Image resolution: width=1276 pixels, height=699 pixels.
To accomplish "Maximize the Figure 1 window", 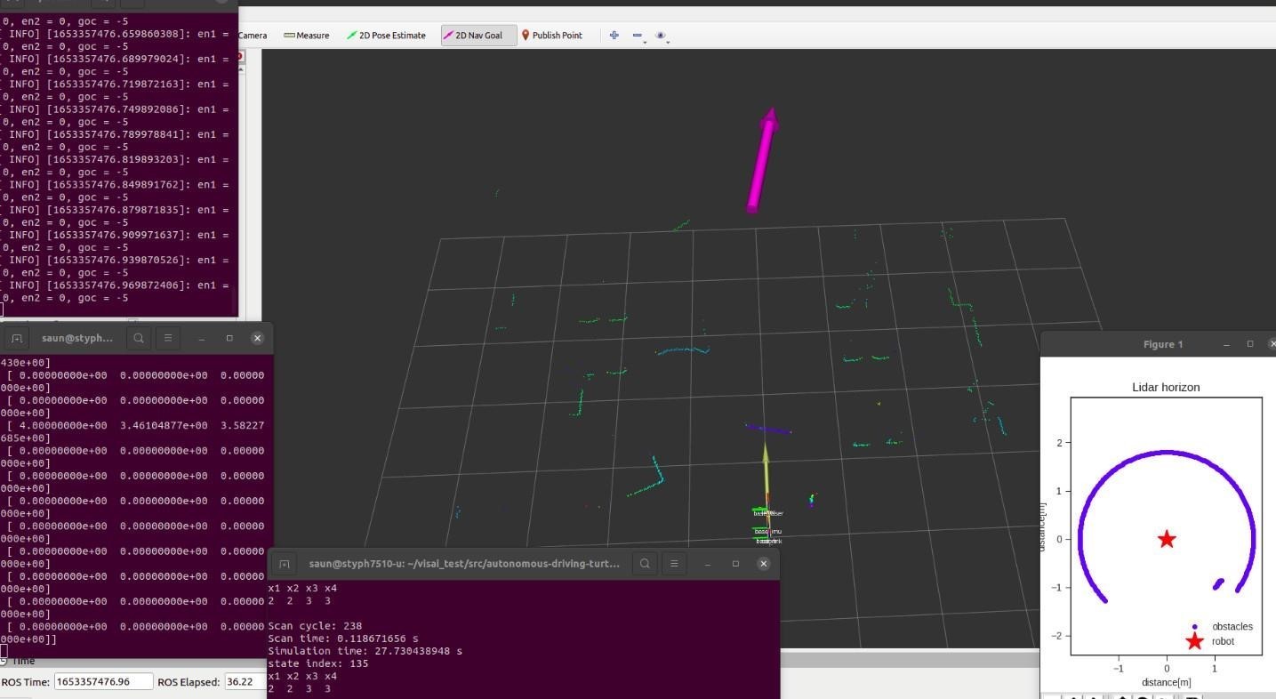I will pyautogui.click(x=1249, y=344).
